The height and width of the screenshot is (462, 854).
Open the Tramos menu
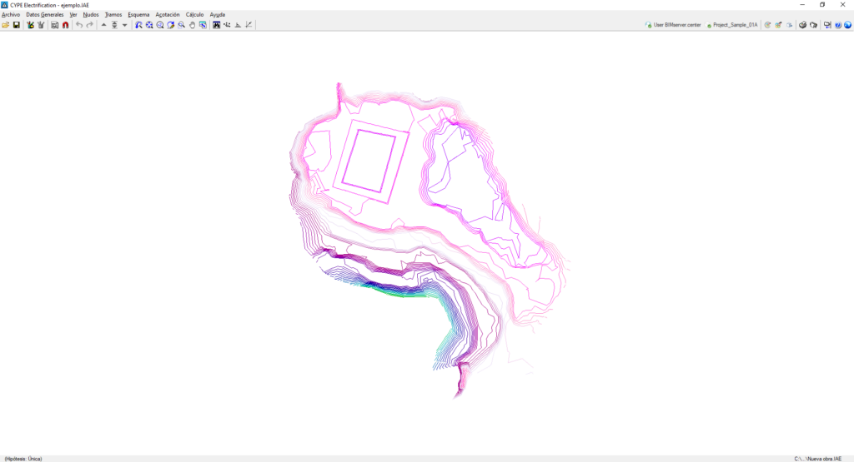[113, 15]
